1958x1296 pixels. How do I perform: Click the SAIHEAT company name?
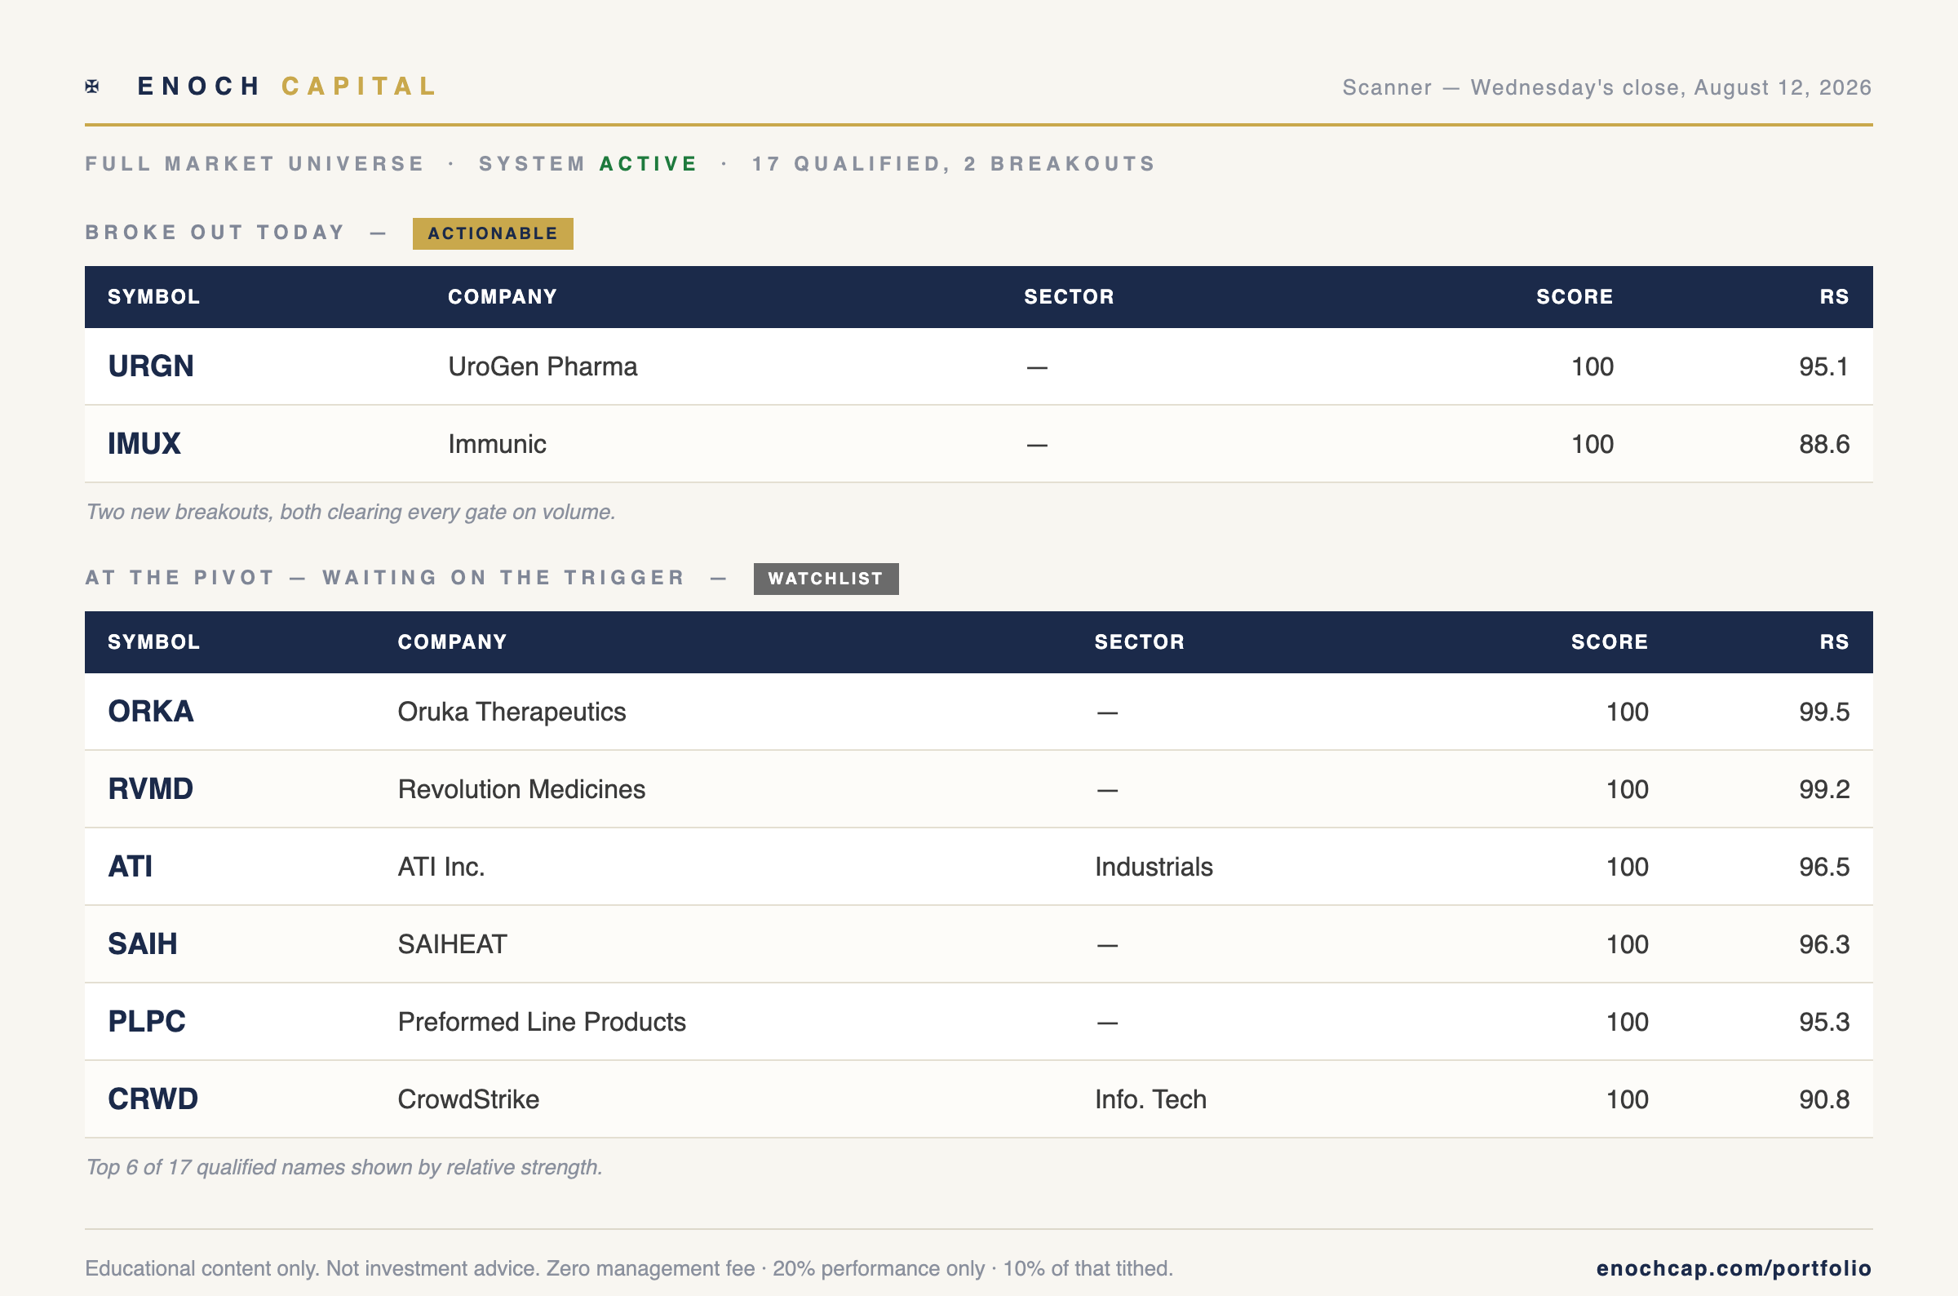click(453, 945)
